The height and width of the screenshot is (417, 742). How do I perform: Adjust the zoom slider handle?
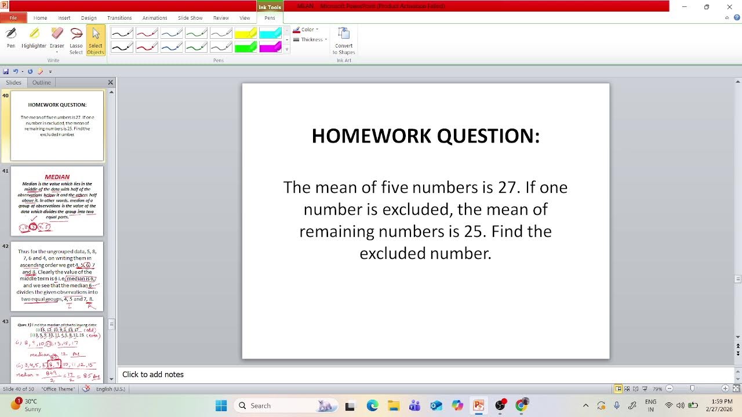692,389
